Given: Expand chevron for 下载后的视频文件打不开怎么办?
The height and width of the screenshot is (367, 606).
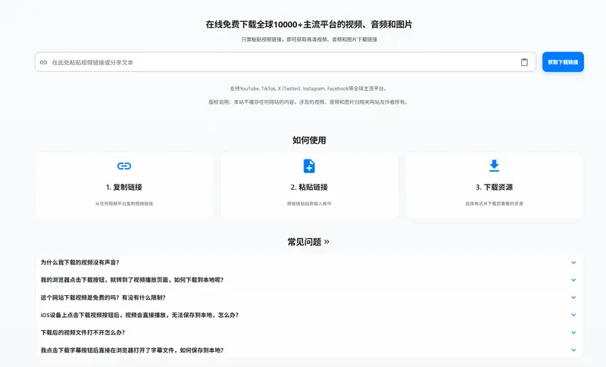Looking at the screenshot, I should [573, 333].
